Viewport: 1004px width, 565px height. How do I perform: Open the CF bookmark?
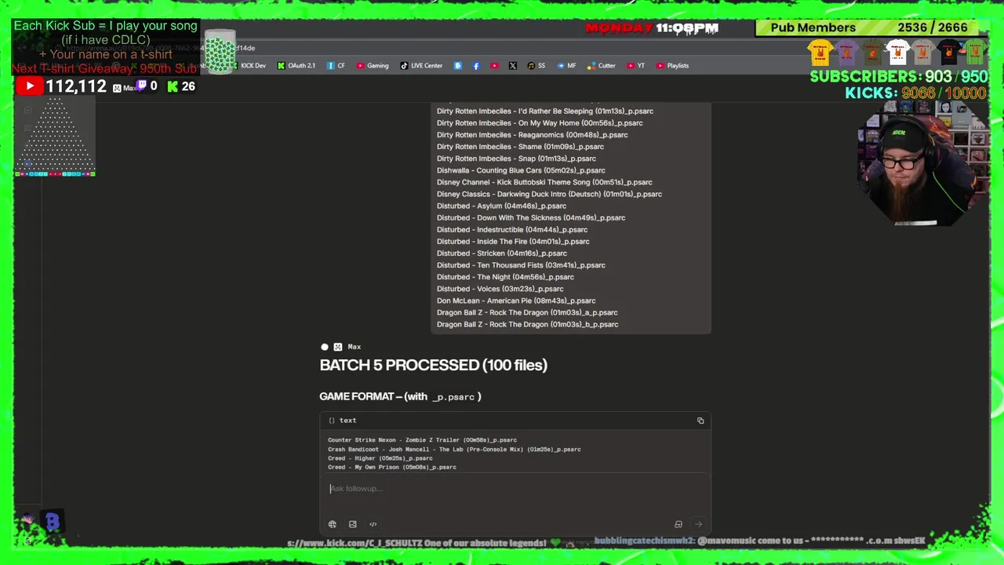pyautogui.click(x=336, y=66)
